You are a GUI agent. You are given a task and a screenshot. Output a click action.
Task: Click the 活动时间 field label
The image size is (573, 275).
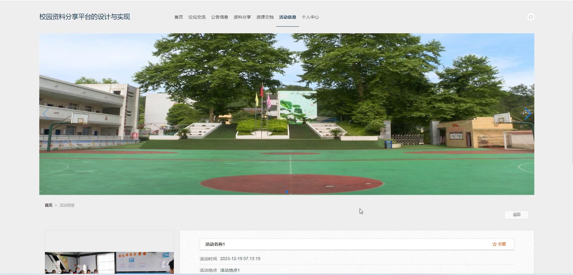click(x=208, y=259)
